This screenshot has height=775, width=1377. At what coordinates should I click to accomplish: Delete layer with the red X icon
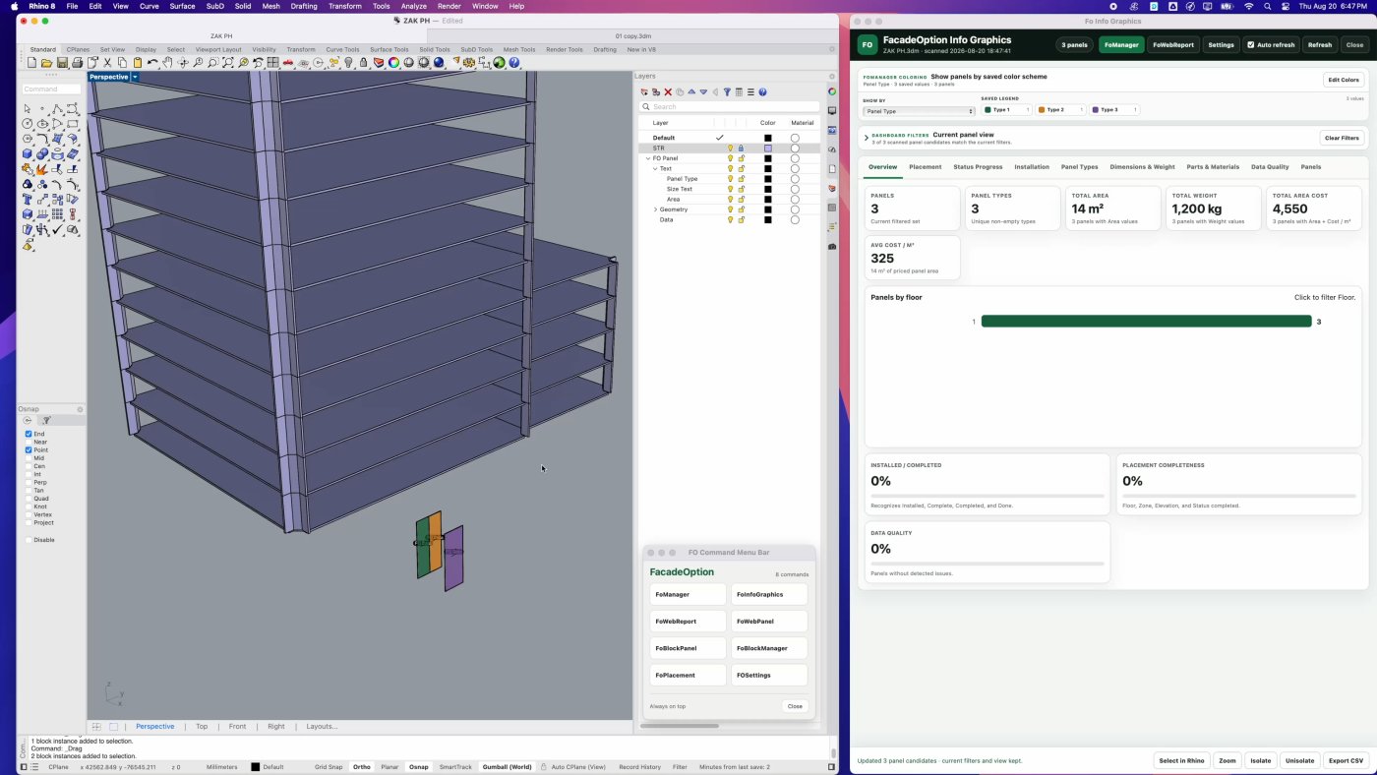pos(668,92)
